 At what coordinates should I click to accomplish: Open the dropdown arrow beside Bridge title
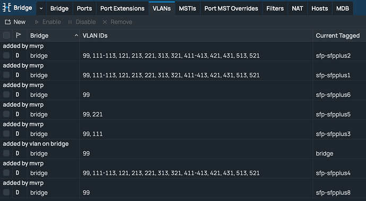(41, 8)
